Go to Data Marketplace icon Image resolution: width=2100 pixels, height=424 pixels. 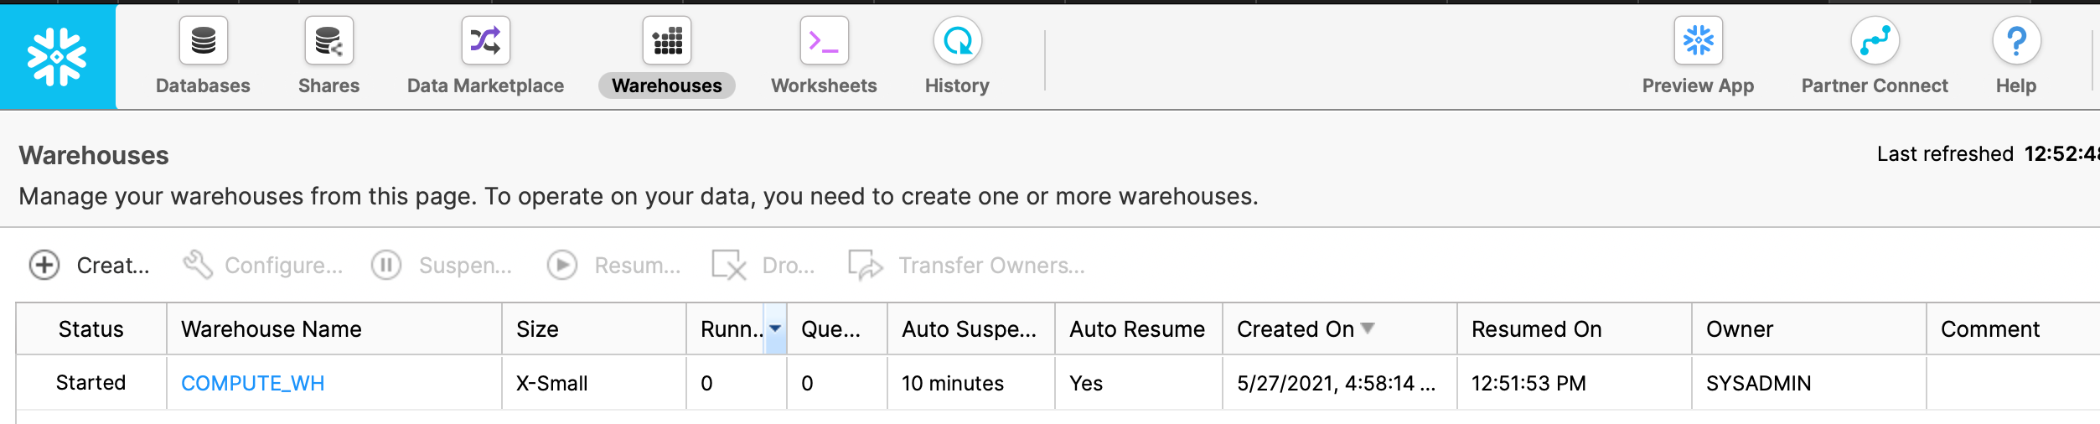point(485,40)
